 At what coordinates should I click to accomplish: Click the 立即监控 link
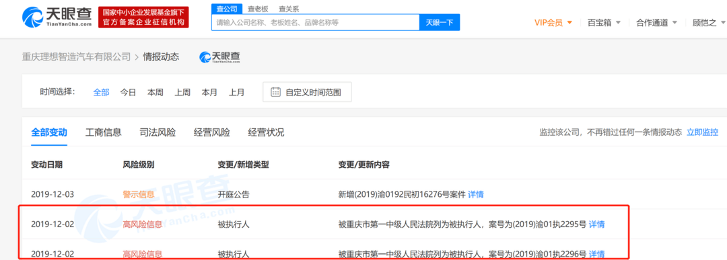pyautogui.click(x=702, y=132)
